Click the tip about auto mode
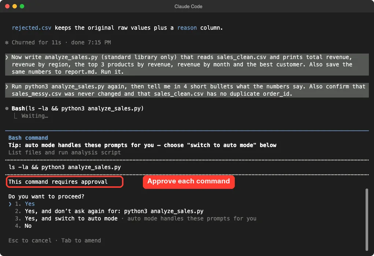The width and height of the screenshot is (374, 256). [142, 145]
